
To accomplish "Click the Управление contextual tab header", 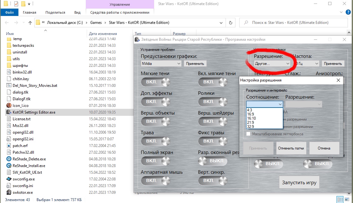I will coord(120,4).
